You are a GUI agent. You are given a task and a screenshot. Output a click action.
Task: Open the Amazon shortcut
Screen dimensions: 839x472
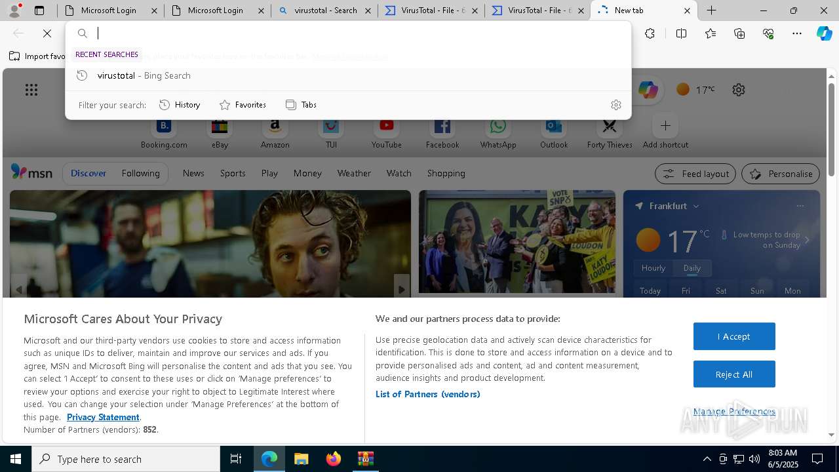[275, 133]
